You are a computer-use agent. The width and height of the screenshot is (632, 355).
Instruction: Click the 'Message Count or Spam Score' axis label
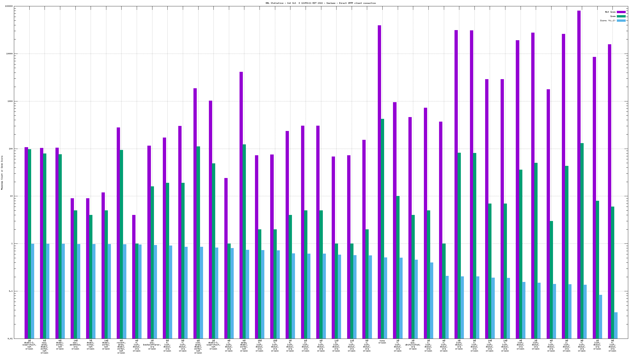click(2, 173)
